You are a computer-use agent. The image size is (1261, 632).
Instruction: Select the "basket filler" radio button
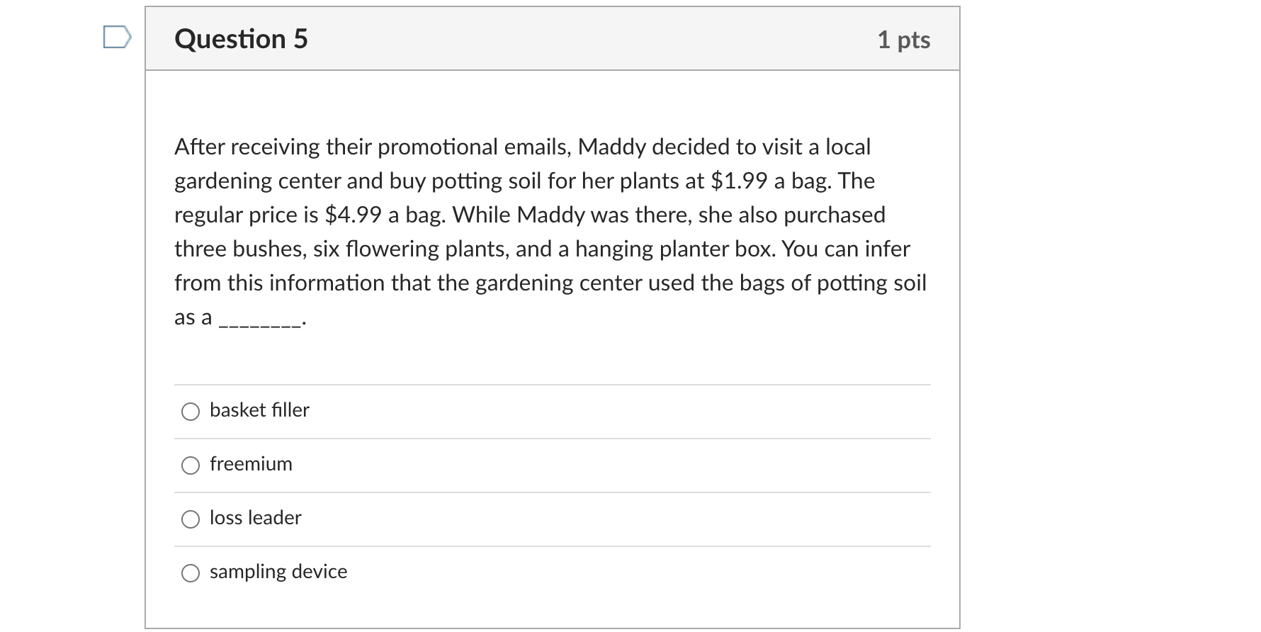coord(191,412)
